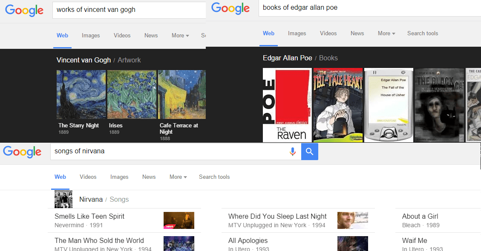Open the Irises painting thumbnail

pos(132,94)
